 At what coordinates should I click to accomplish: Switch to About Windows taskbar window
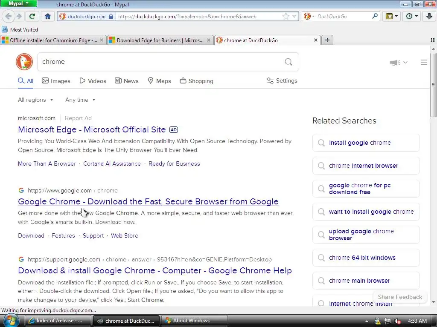195,321
